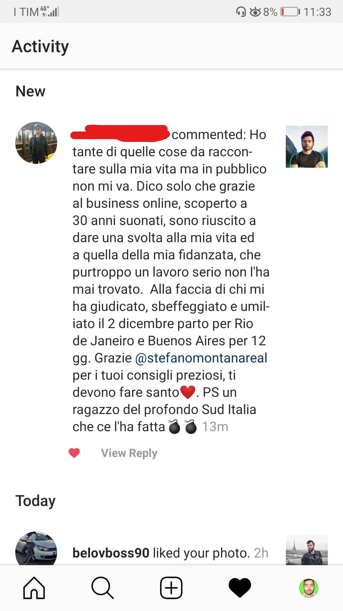Open the commented post thumbnail
This screenshot has width=343, height=611.
tap(307, 147)
